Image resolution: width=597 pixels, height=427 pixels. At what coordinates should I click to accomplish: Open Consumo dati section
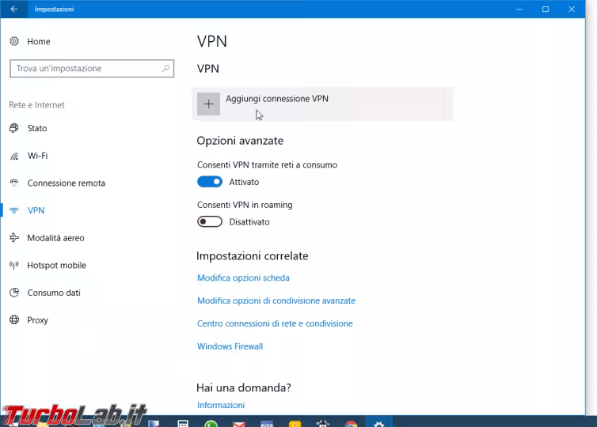click(54, 293)
